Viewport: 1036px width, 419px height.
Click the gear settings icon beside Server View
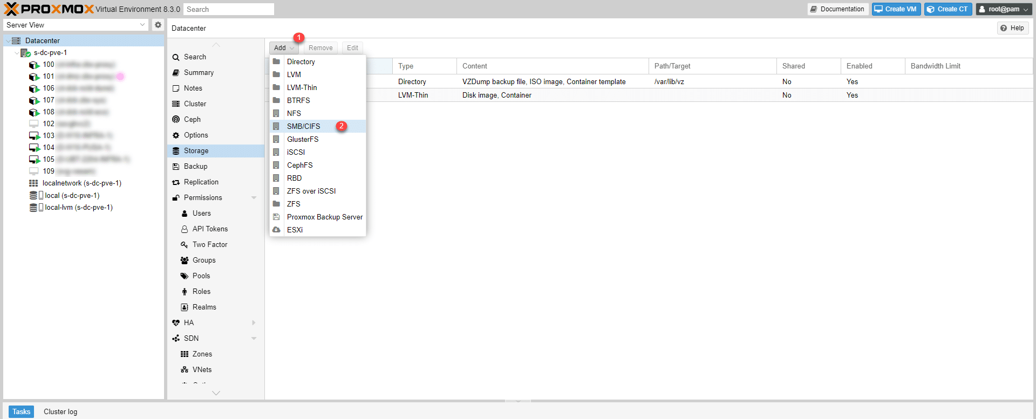pos(158,25)
